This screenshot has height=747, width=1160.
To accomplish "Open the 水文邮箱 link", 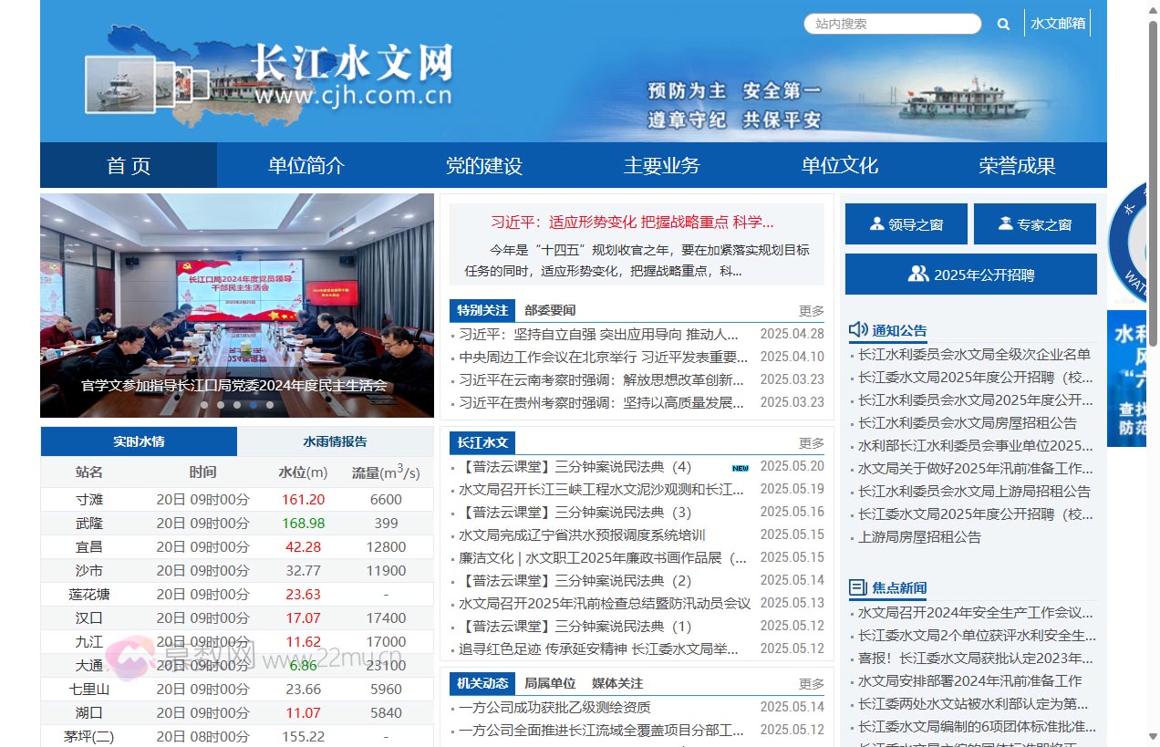I will (x=1058, y=24).
